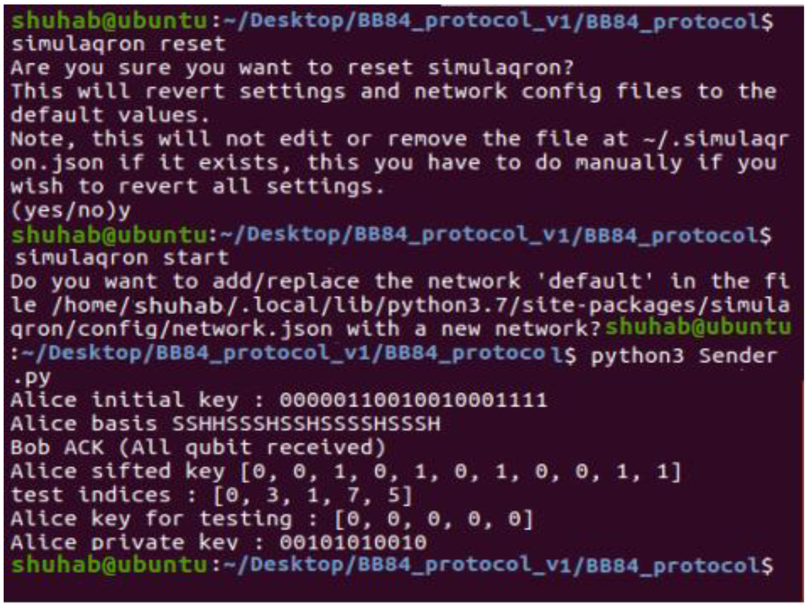Click the 'Bob ACK (All qubit received)' line
811x608 pixels.
pos(198,448)
